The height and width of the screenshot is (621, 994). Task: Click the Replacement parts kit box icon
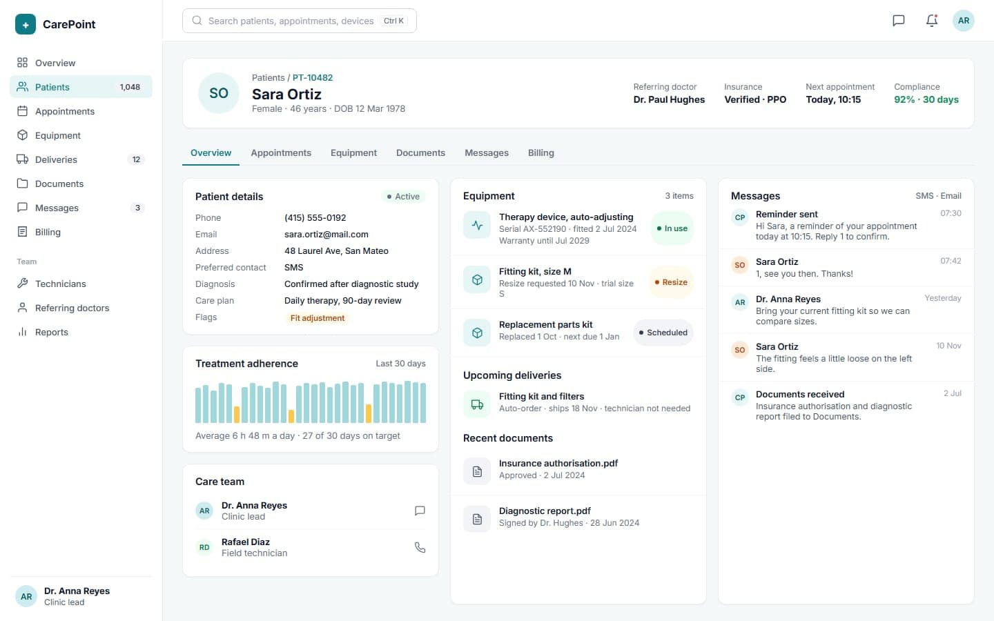[x=477, y=333]
